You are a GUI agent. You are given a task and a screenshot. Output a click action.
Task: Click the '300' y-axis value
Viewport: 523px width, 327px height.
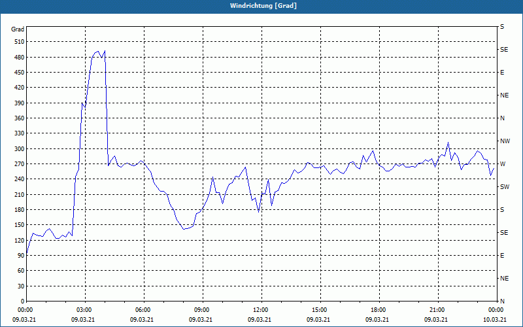point(20,148)
